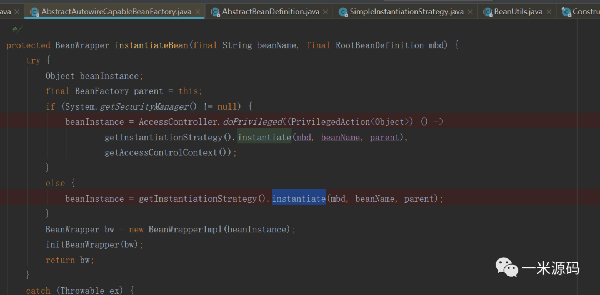Click the 'try {' line
Viewport: 600px width, 295px height.
tap(38, 61)
